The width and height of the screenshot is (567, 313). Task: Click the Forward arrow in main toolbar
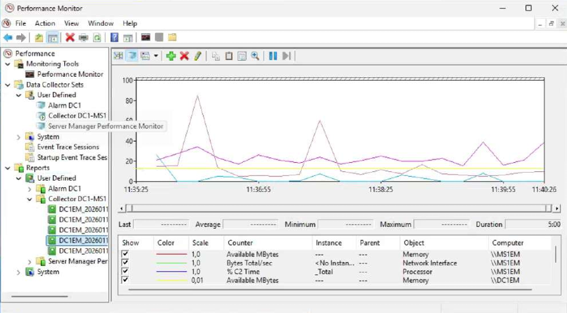pos(21,37)
